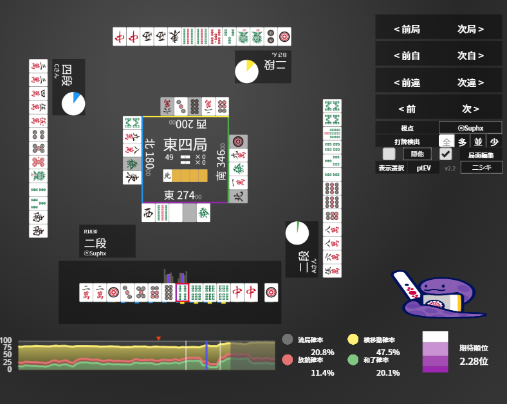Click the greyed 六萬 in top discards

(x=167, y=106)
